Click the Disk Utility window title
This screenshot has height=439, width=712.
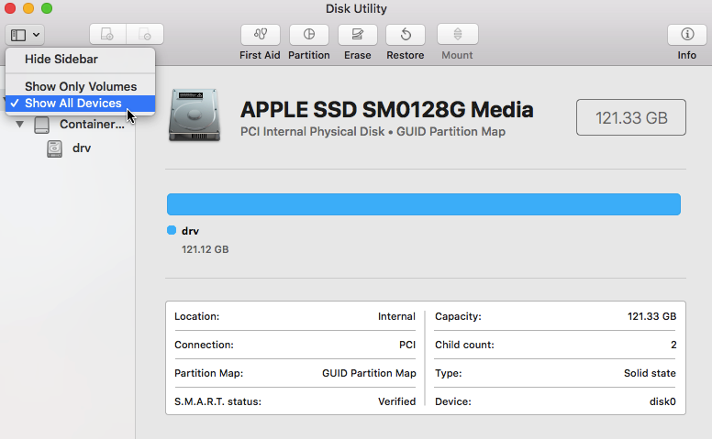(x=356, y=8)
